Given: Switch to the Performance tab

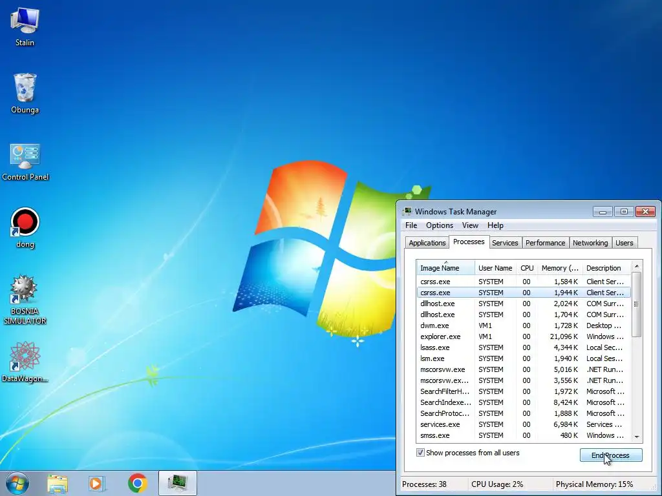Looking at the screenshot, I should click(545, 243).
